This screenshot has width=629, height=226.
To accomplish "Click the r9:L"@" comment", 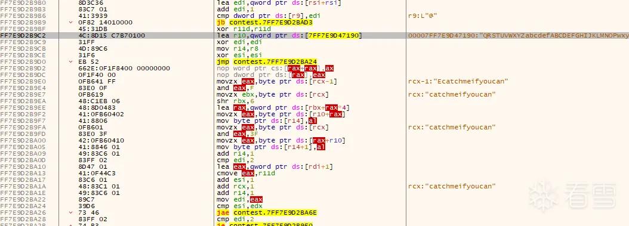I will pos(422,16).
